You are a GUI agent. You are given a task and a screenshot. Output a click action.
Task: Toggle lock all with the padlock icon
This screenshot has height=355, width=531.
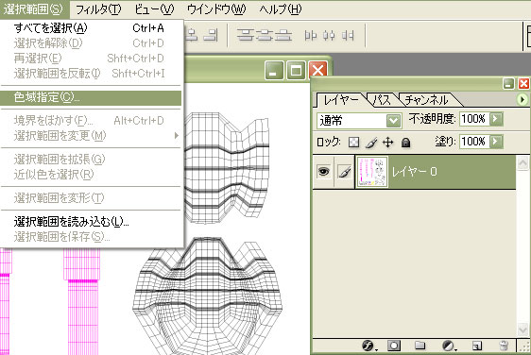(405, 143)
